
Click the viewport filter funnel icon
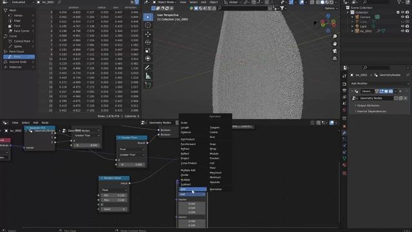[282, 8]
